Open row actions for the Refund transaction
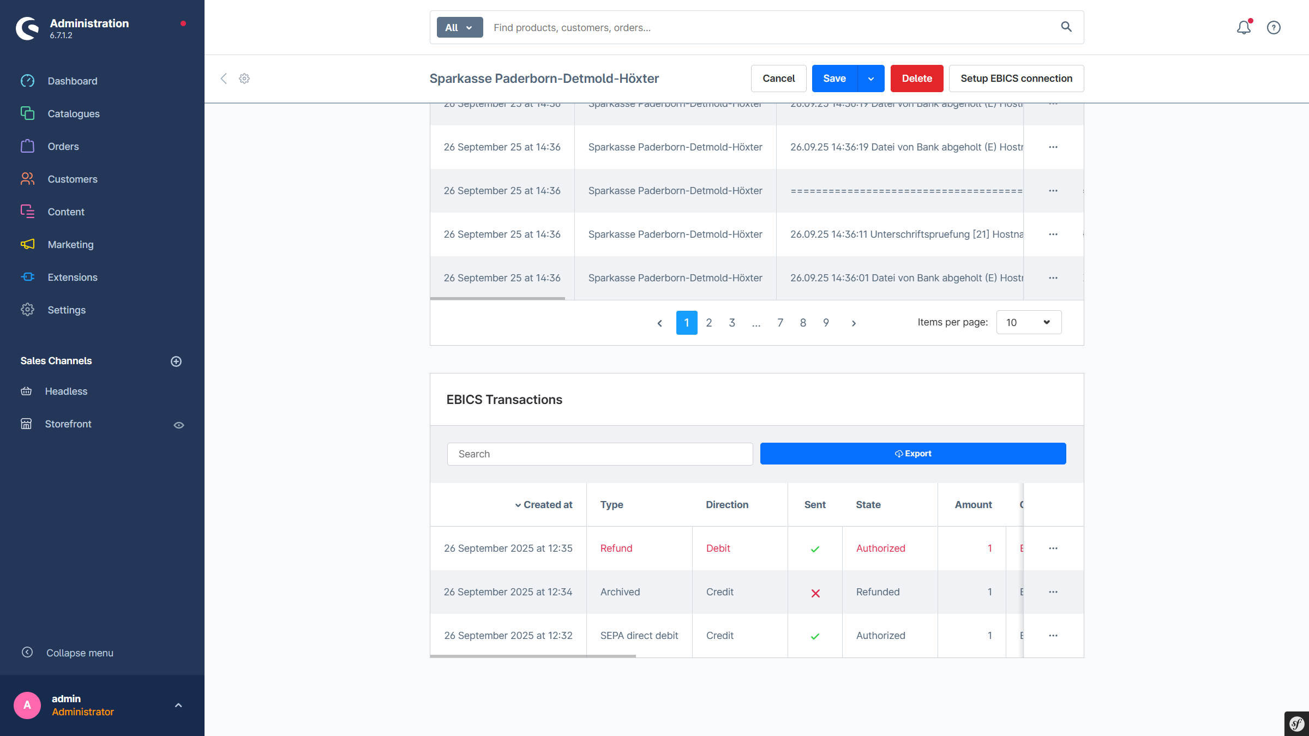The width and height of the screenshot is (1309, 736). 1053,548
